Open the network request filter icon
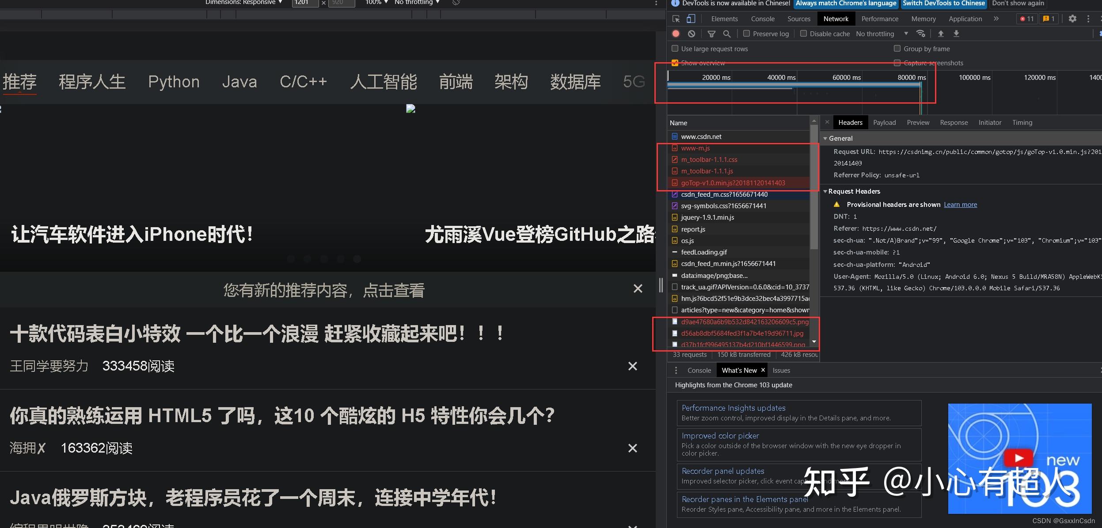 (711, 34)
